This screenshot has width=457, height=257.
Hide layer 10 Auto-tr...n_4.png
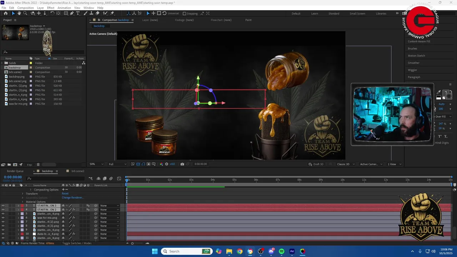click(x=3, y=234)
